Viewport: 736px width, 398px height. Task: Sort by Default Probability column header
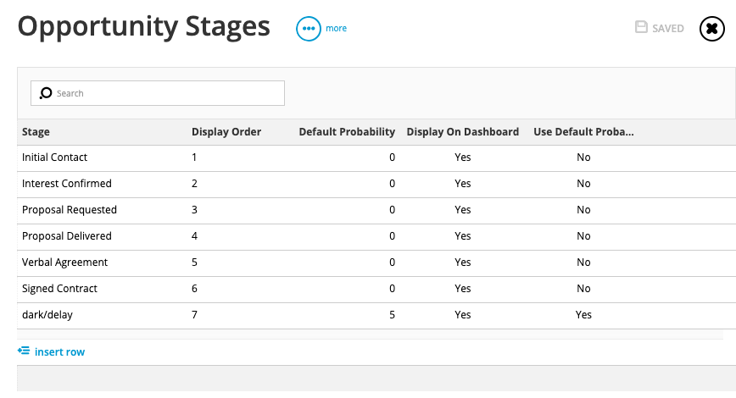347,132
